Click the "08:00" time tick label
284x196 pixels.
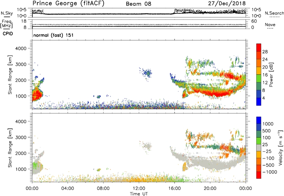(103, 189)
